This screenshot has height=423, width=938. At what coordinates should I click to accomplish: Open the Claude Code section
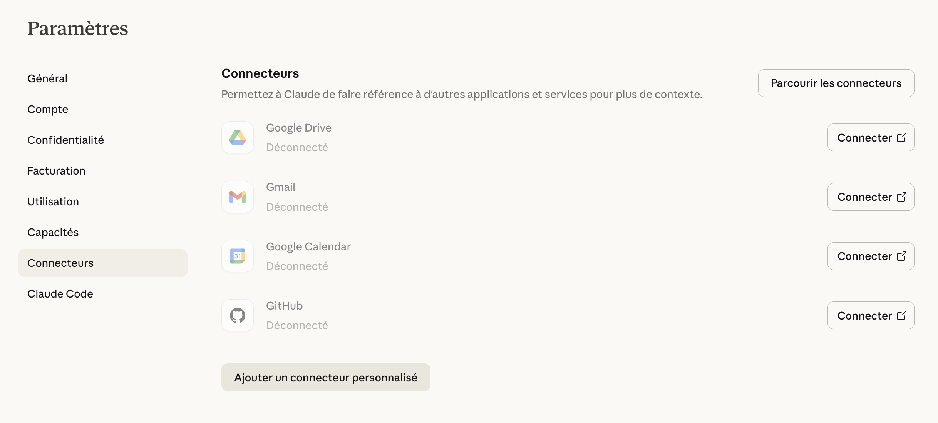coord(60,293)
